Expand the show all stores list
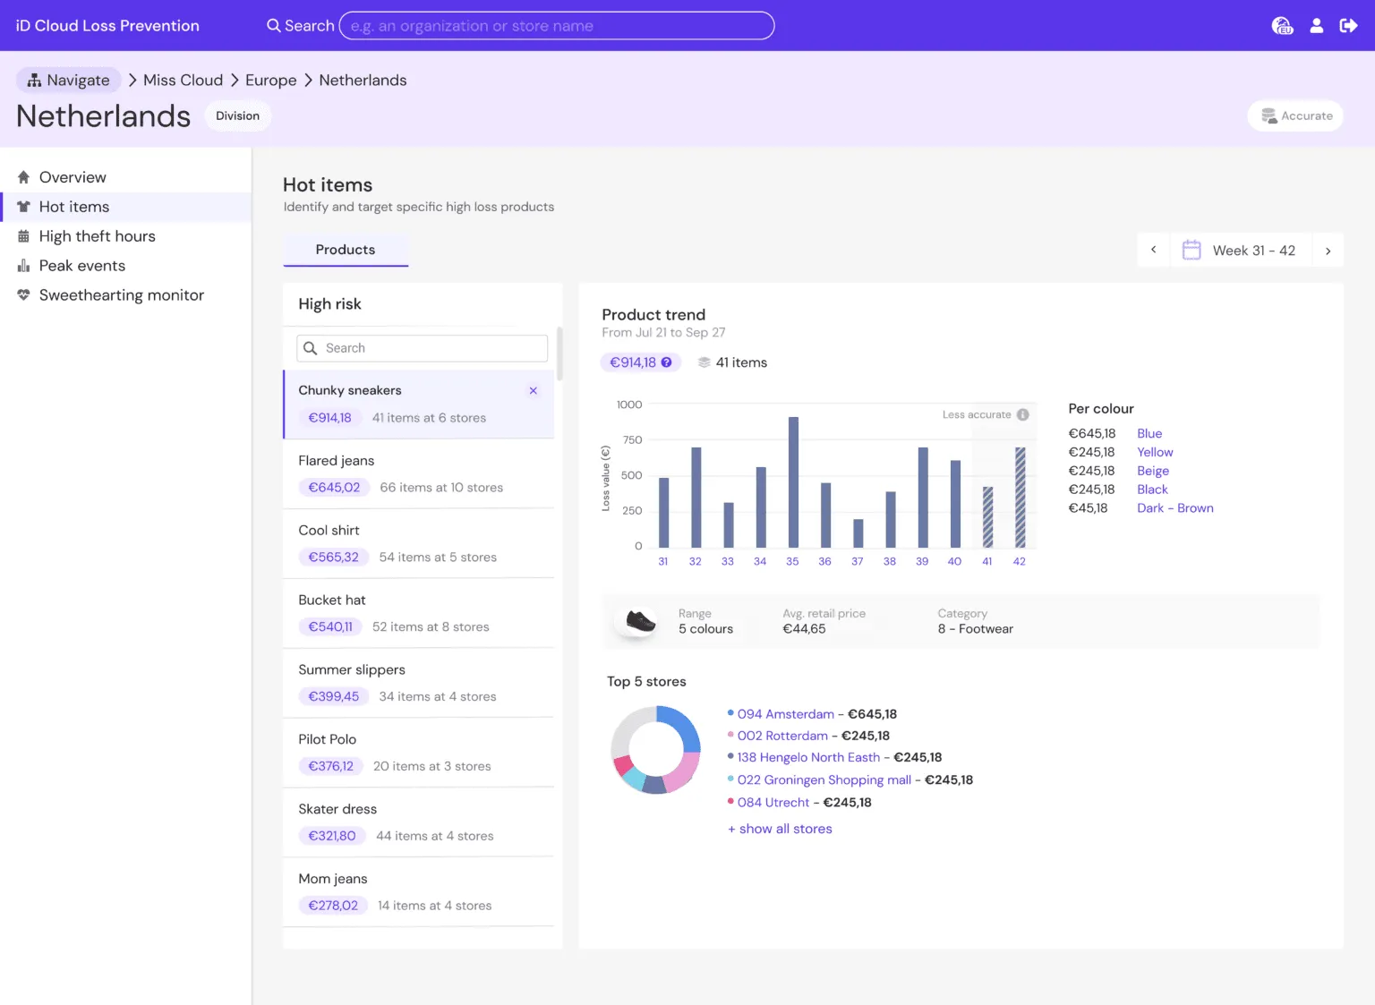Image resolution: width=1375 pixels, height=1005 pixels. click(x=780, y=829)
